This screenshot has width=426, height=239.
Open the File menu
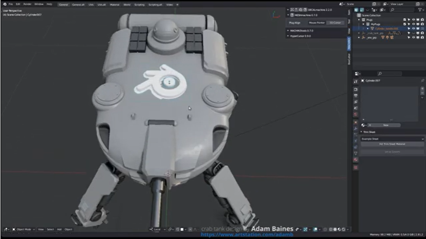click(11, 4)
